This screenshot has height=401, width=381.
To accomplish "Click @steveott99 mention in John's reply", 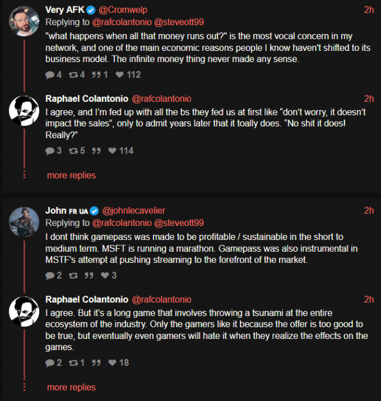I will point(179,223).
